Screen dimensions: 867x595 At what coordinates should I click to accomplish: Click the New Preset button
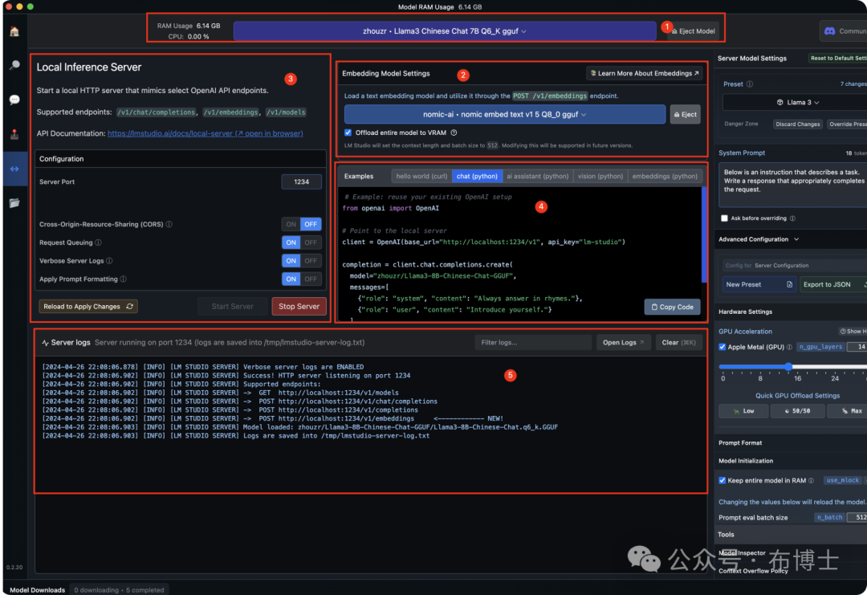tap(759, 284)
